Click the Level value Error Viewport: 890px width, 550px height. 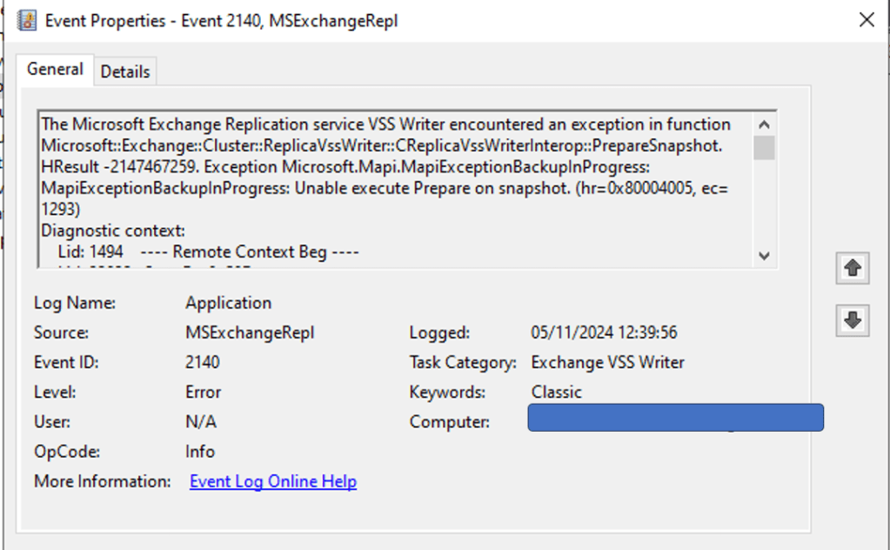(204, 392)
